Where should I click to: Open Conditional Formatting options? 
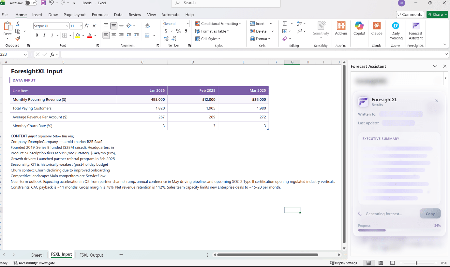(x=218, y=23)
